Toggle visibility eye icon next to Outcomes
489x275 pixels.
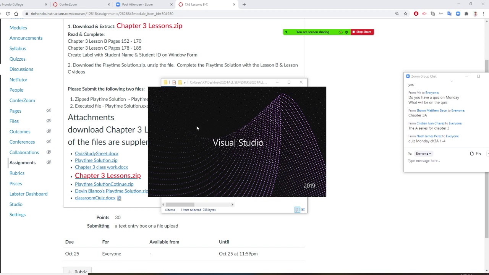[49, 131]
